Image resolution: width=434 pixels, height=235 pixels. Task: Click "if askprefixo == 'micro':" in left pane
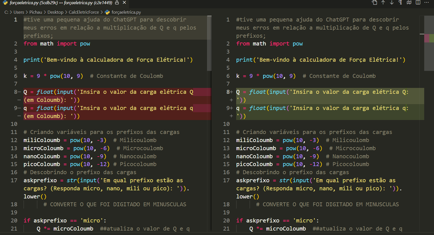point(65,220)
